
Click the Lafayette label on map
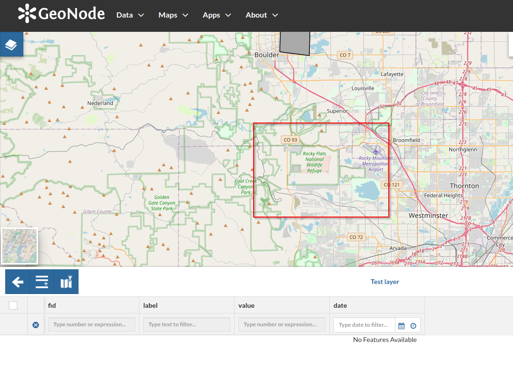coord(392,74)
